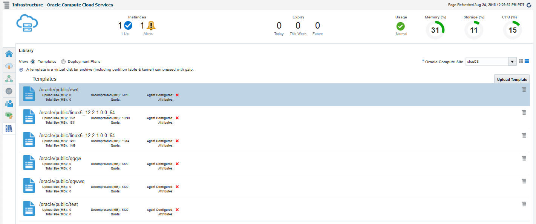536x224 pixels.
Task: Click the Oracle Compute cloud logo icon
Action: coord(27,23)
